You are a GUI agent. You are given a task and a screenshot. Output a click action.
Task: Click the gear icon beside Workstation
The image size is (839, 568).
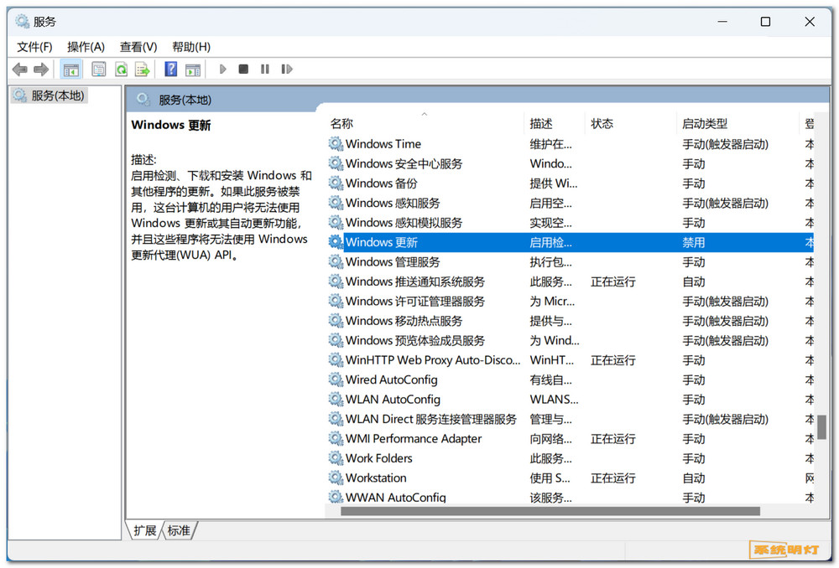pyautogui.click(x=336, y=478)
